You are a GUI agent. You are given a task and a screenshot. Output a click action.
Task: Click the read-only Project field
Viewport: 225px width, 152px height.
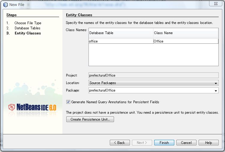(153, 75)
